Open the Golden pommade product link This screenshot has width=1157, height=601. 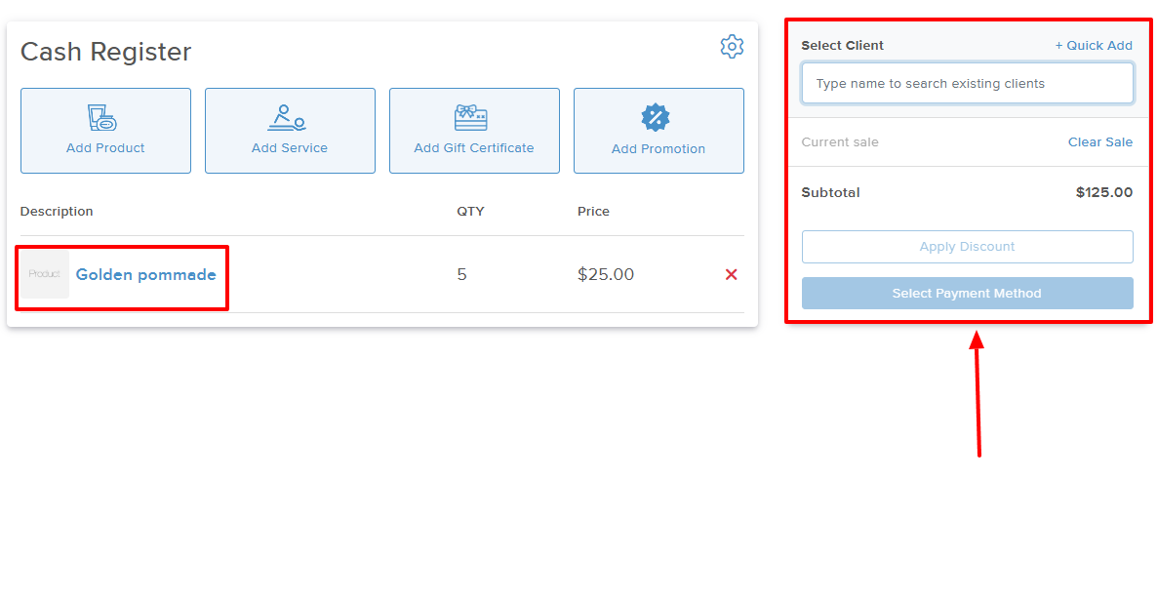145,275
